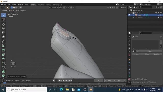Toggle pin in properties panel header
This screenshot has width=163, height=92.
tap(161, 37)
